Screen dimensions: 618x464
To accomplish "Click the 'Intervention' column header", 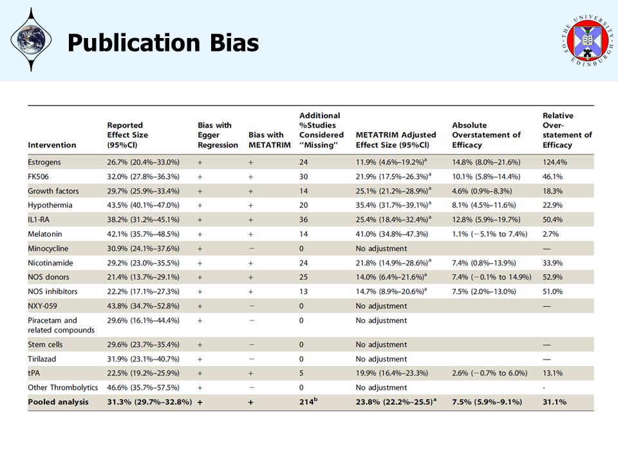I will coord(52,145).
